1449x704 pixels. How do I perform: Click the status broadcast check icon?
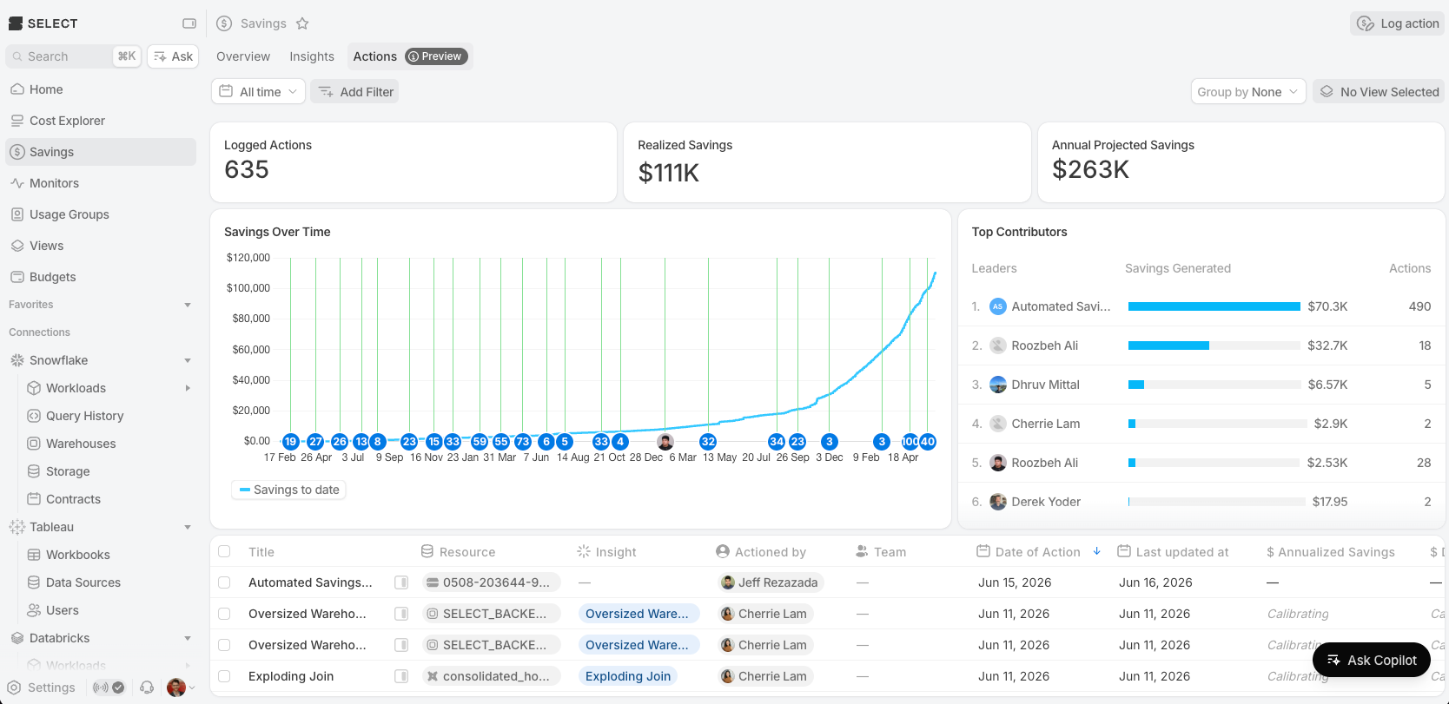(x=109, y=688)
